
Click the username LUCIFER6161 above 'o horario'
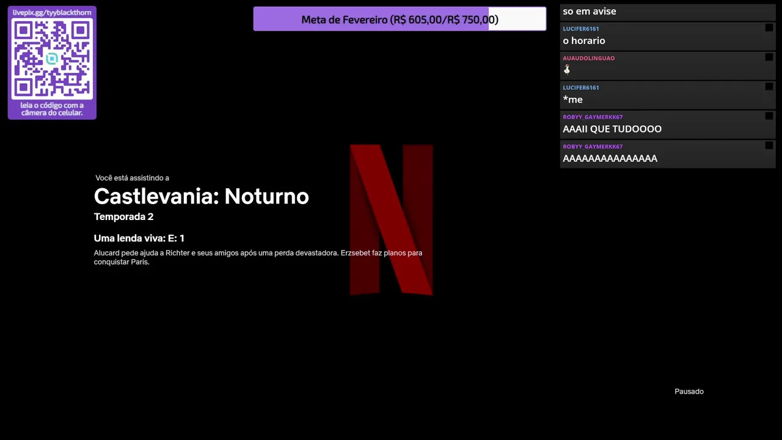coord(581,29)
